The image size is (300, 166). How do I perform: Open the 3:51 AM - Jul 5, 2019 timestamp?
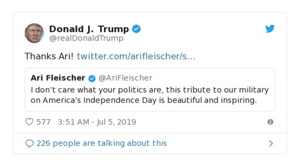pos(97,122)
